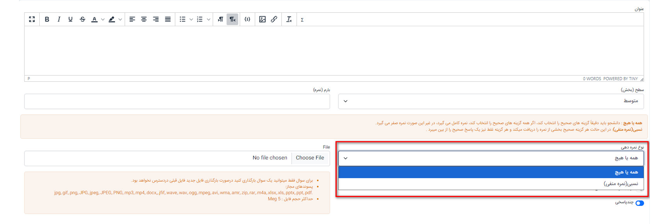This screenshot has height=224, width=668.
Task: Insert code sample with braces icon
Action: 248,19
